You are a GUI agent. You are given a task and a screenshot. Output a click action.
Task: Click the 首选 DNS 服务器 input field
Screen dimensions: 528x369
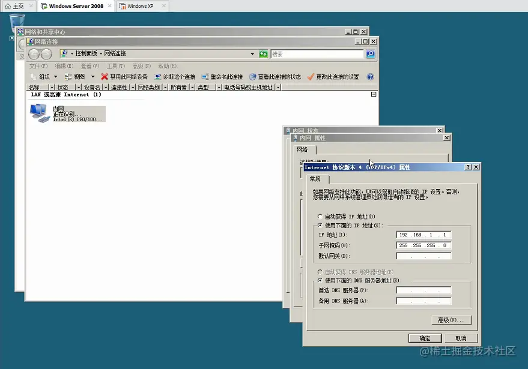tap(423, 290)
